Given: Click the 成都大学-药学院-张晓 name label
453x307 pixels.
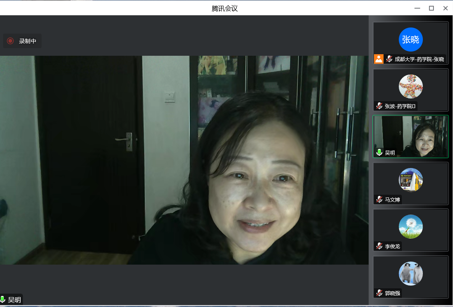Looking at the screenshot, I should [419, 59].
